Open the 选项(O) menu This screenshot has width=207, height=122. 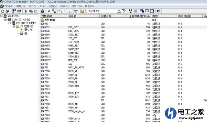pyautogui.click(x=65, y=6)
